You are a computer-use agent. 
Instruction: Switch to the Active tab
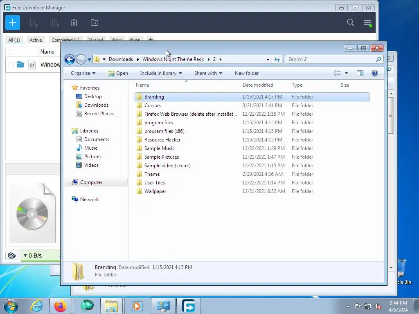tap(36, 40)
